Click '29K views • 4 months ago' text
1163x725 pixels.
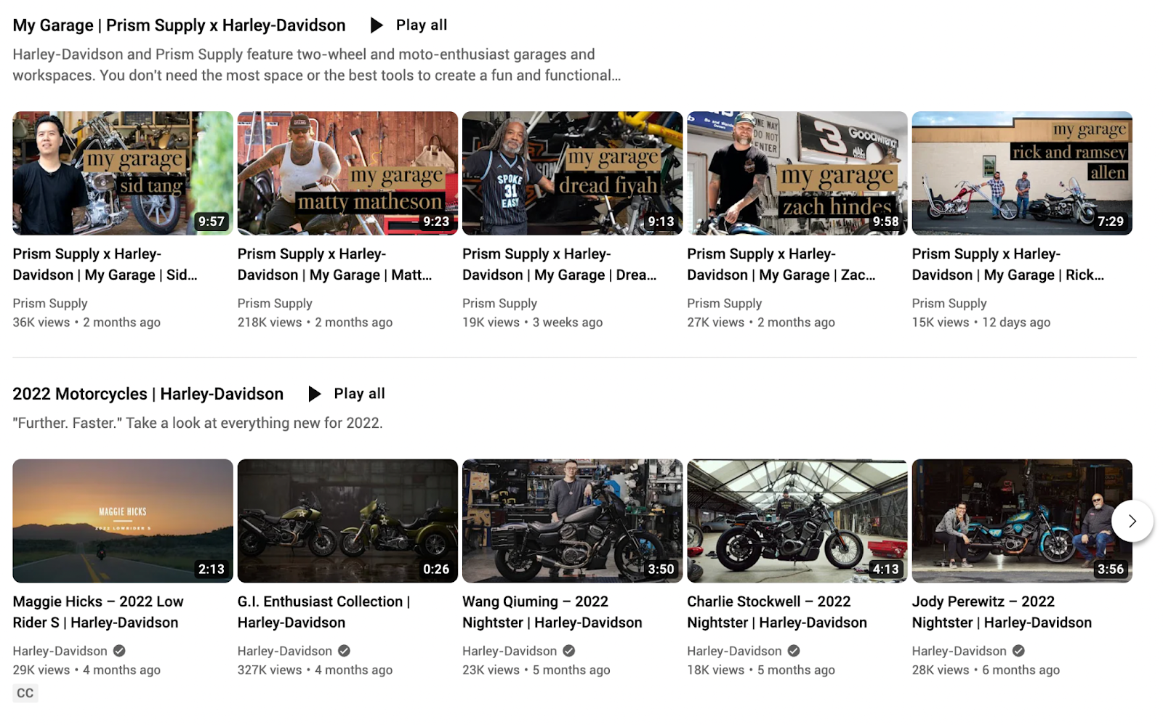[x=86, y=670]
